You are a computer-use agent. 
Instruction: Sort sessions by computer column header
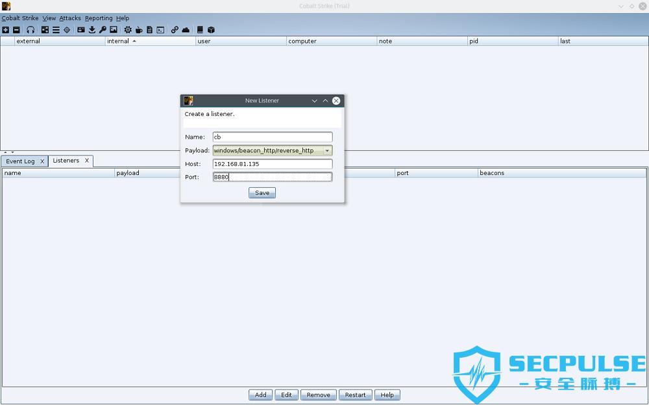tap(332, 41)
